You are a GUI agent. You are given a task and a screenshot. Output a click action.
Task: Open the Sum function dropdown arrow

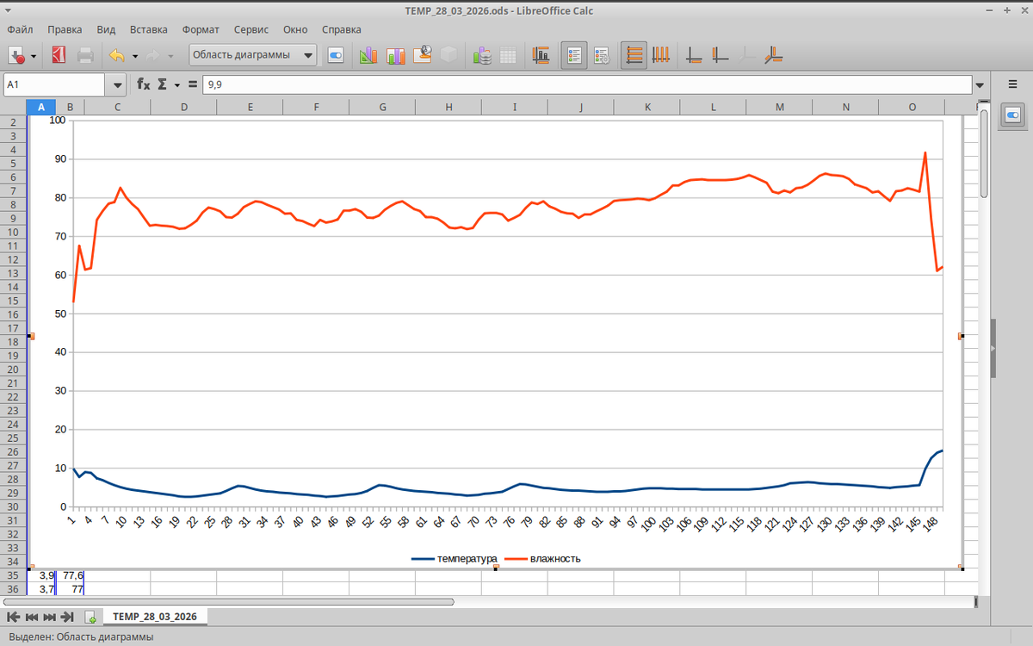pos(176,84)
